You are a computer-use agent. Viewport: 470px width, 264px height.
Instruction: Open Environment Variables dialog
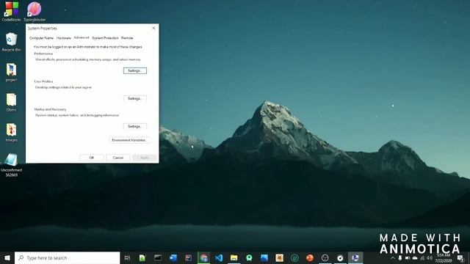coord(129,140)
